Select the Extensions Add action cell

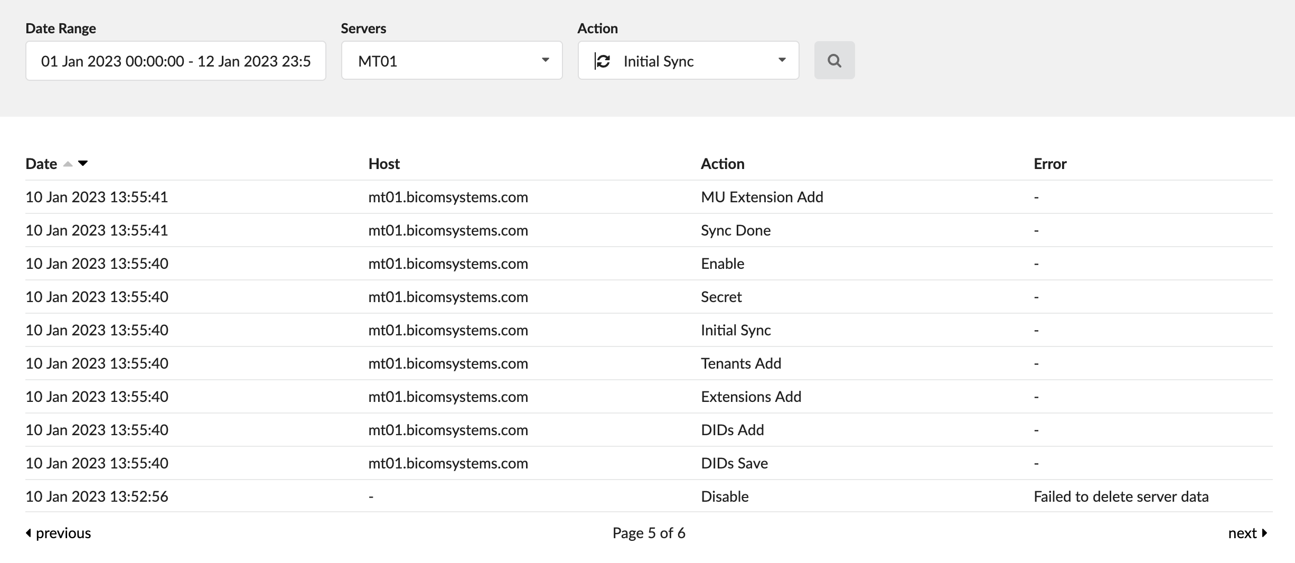pyautogui.click(x=751, y=397)
